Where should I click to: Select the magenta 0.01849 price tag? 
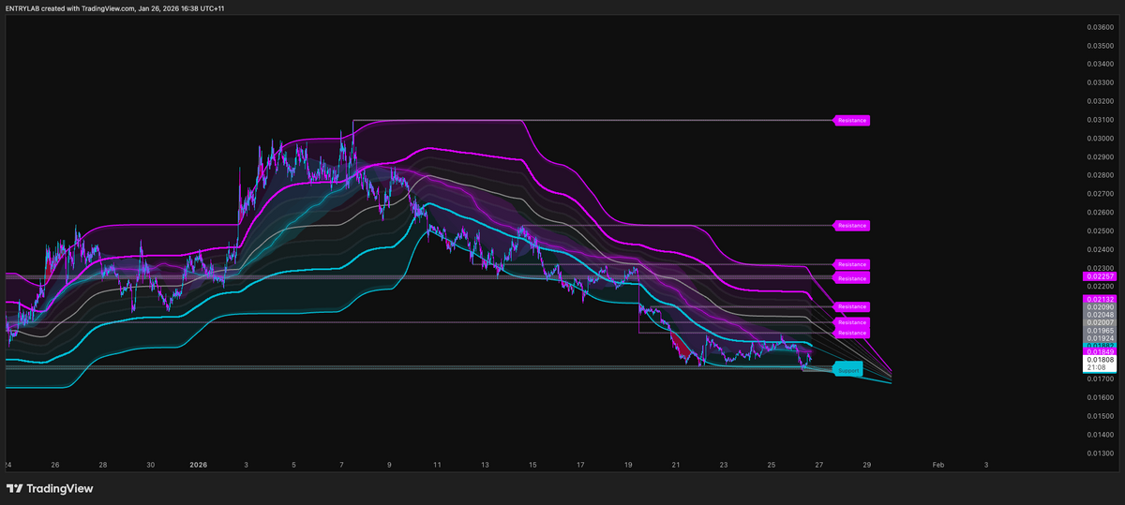pyautogui.click(x=1100, y=351)
